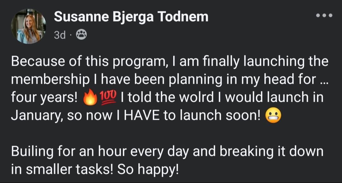The image size is (342, 183).
Task: Click the group audience privacy icon
Action: point(81,34)
